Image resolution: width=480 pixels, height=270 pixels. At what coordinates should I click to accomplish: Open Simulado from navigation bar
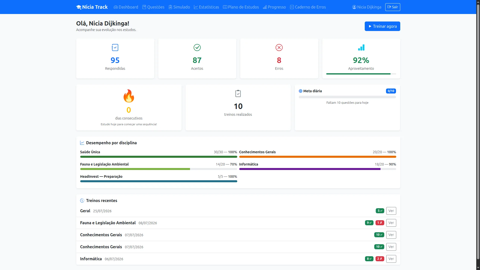coord(179,7)
